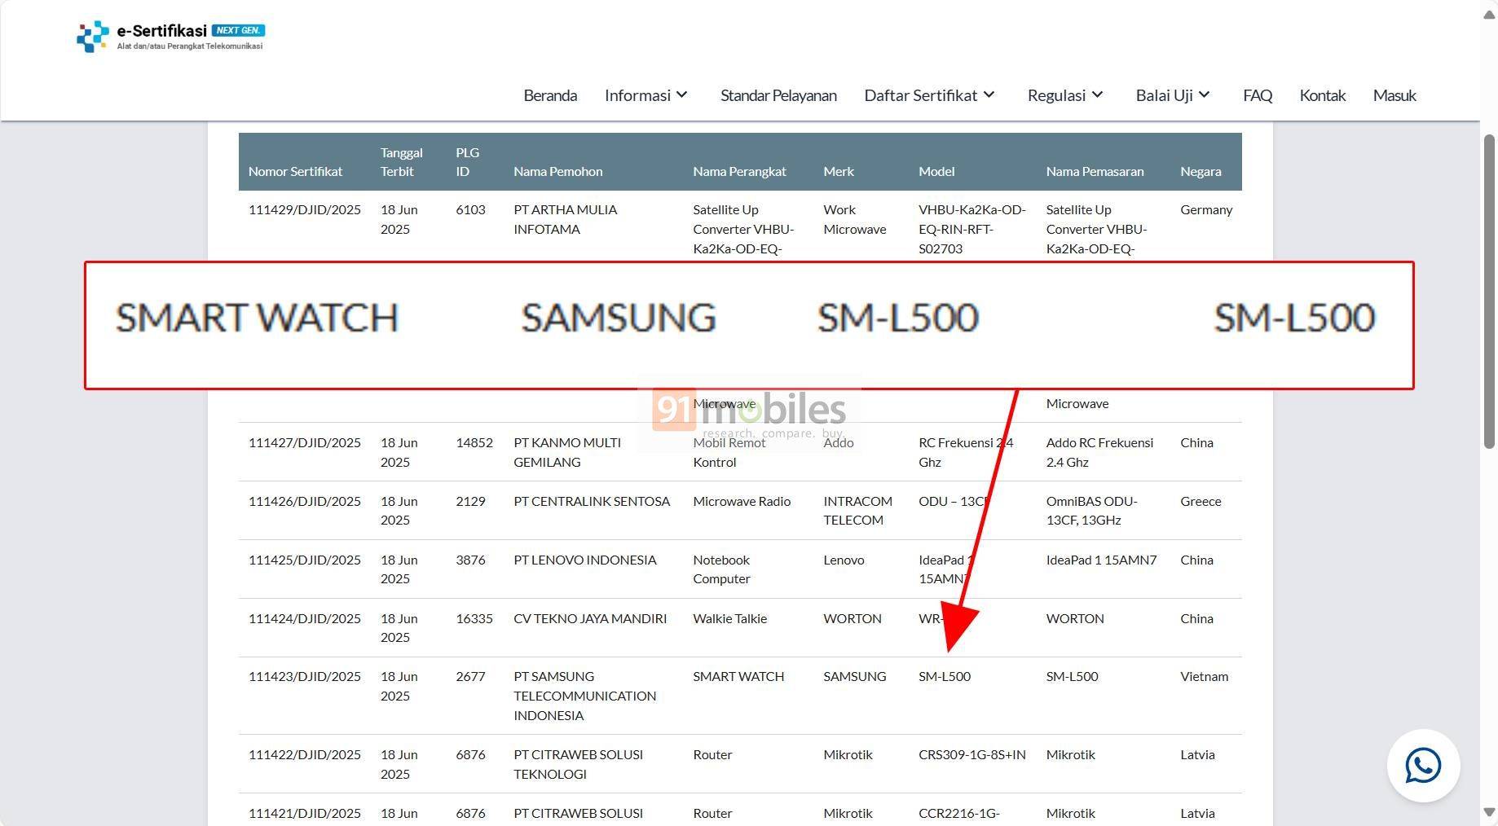Click PT KANMO MULTI GEMILANG applicant
Viewport: 1498px width, 826px height.
567,452
